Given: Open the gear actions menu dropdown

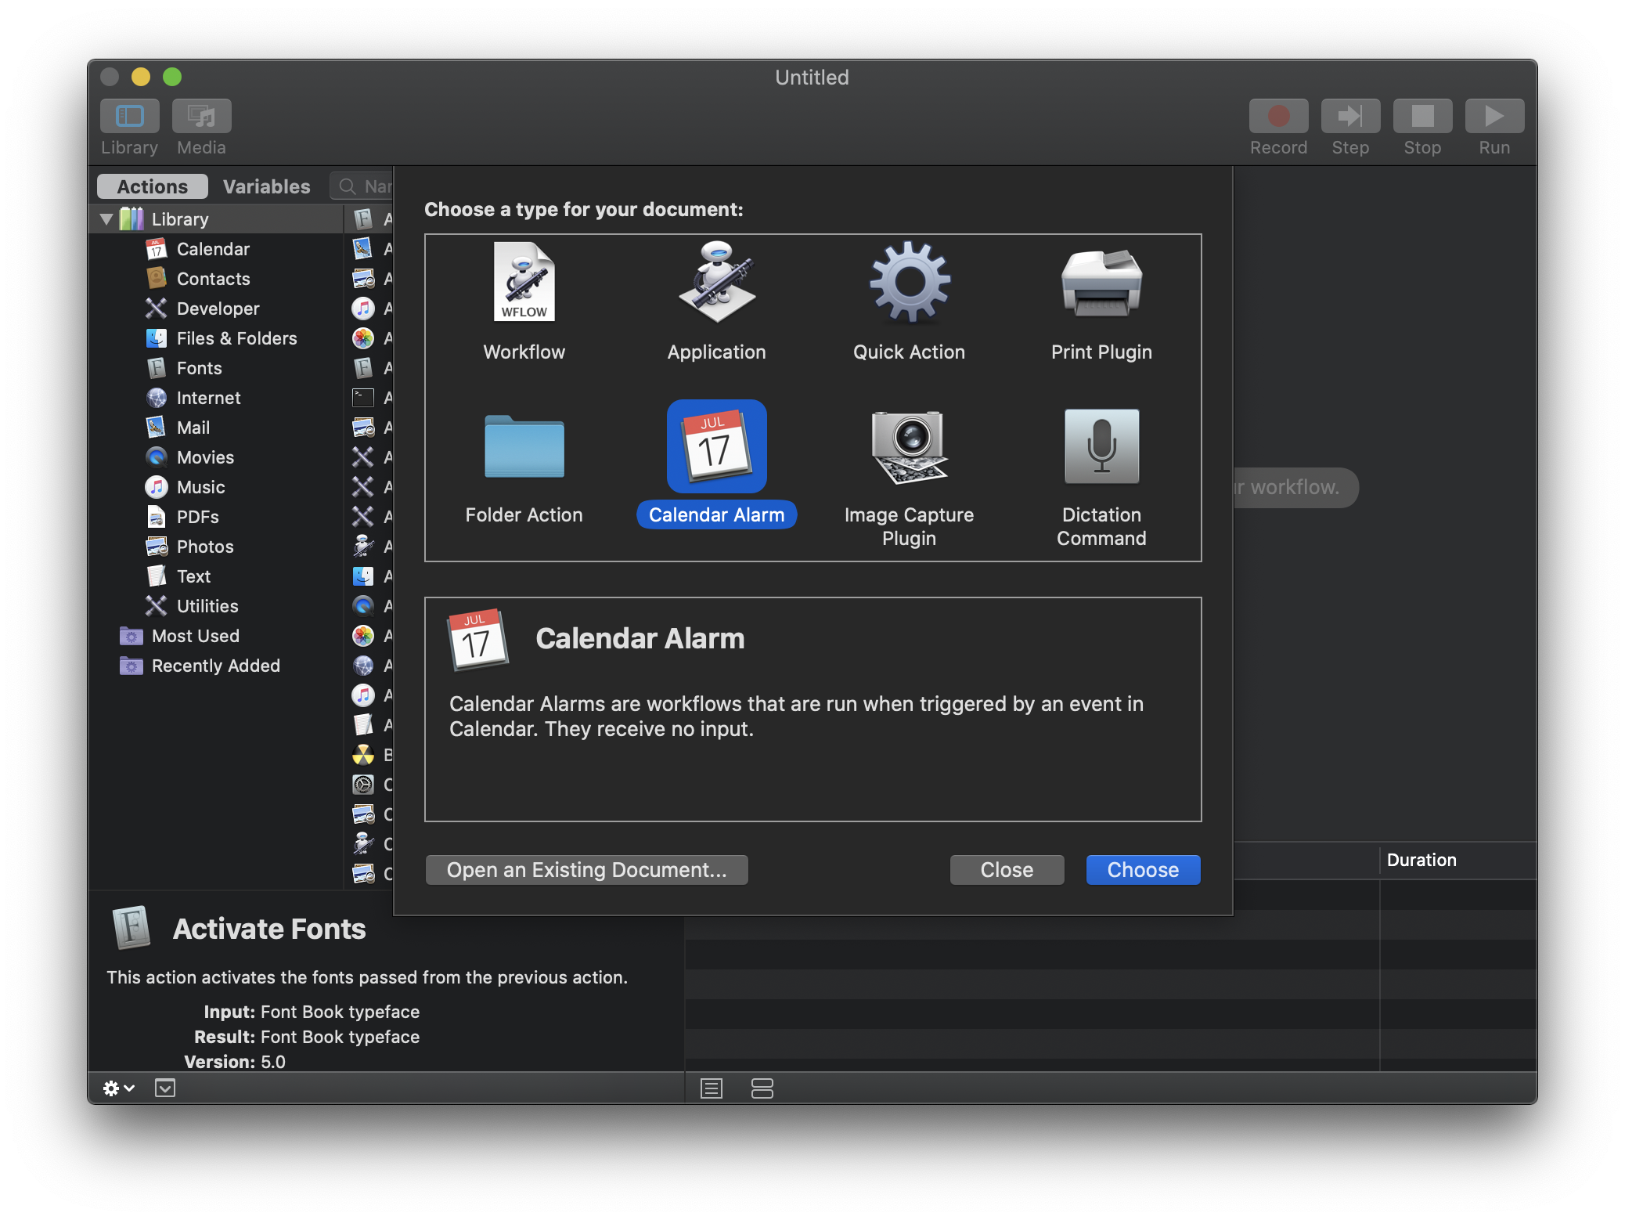Looking at the screenshot, I should tap(119, 1088).
